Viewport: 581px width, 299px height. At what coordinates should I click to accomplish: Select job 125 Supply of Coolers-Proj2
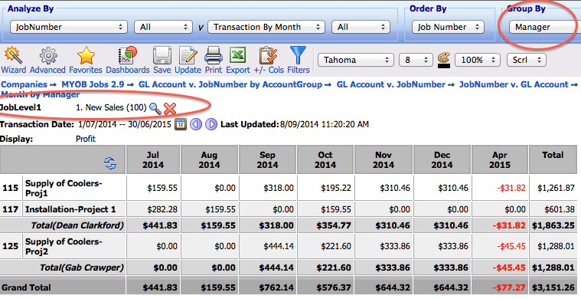(64, 246)
